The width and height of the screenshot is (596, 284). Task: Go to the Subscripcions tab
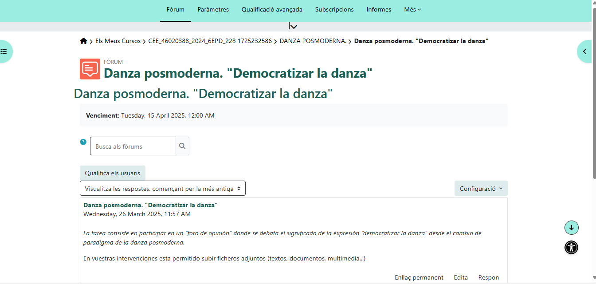point(334,10)
